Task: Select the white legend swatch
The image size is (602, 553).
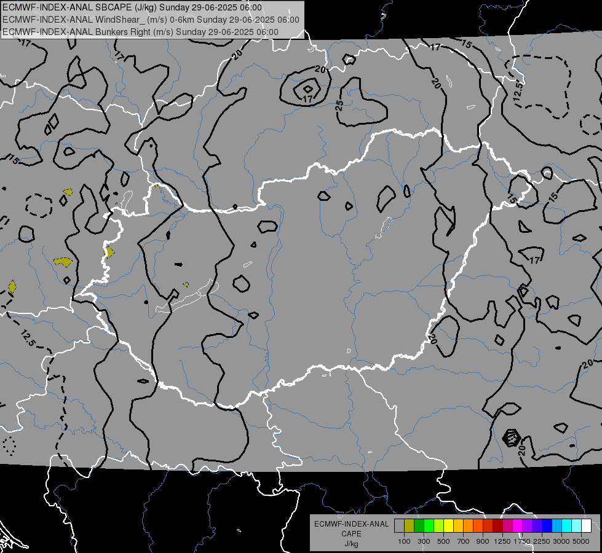Action: coord(586,525)
